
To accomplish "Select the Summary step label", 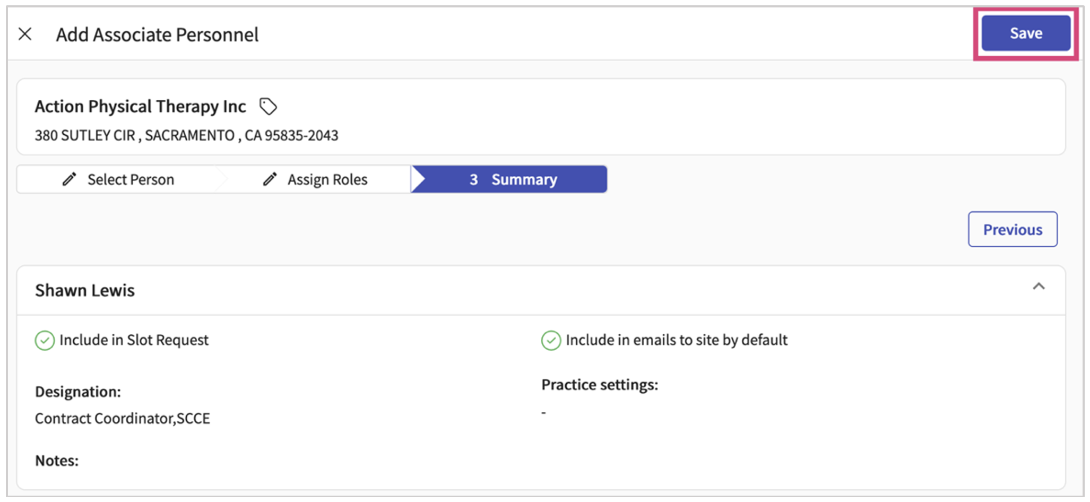I will point(524,180).
